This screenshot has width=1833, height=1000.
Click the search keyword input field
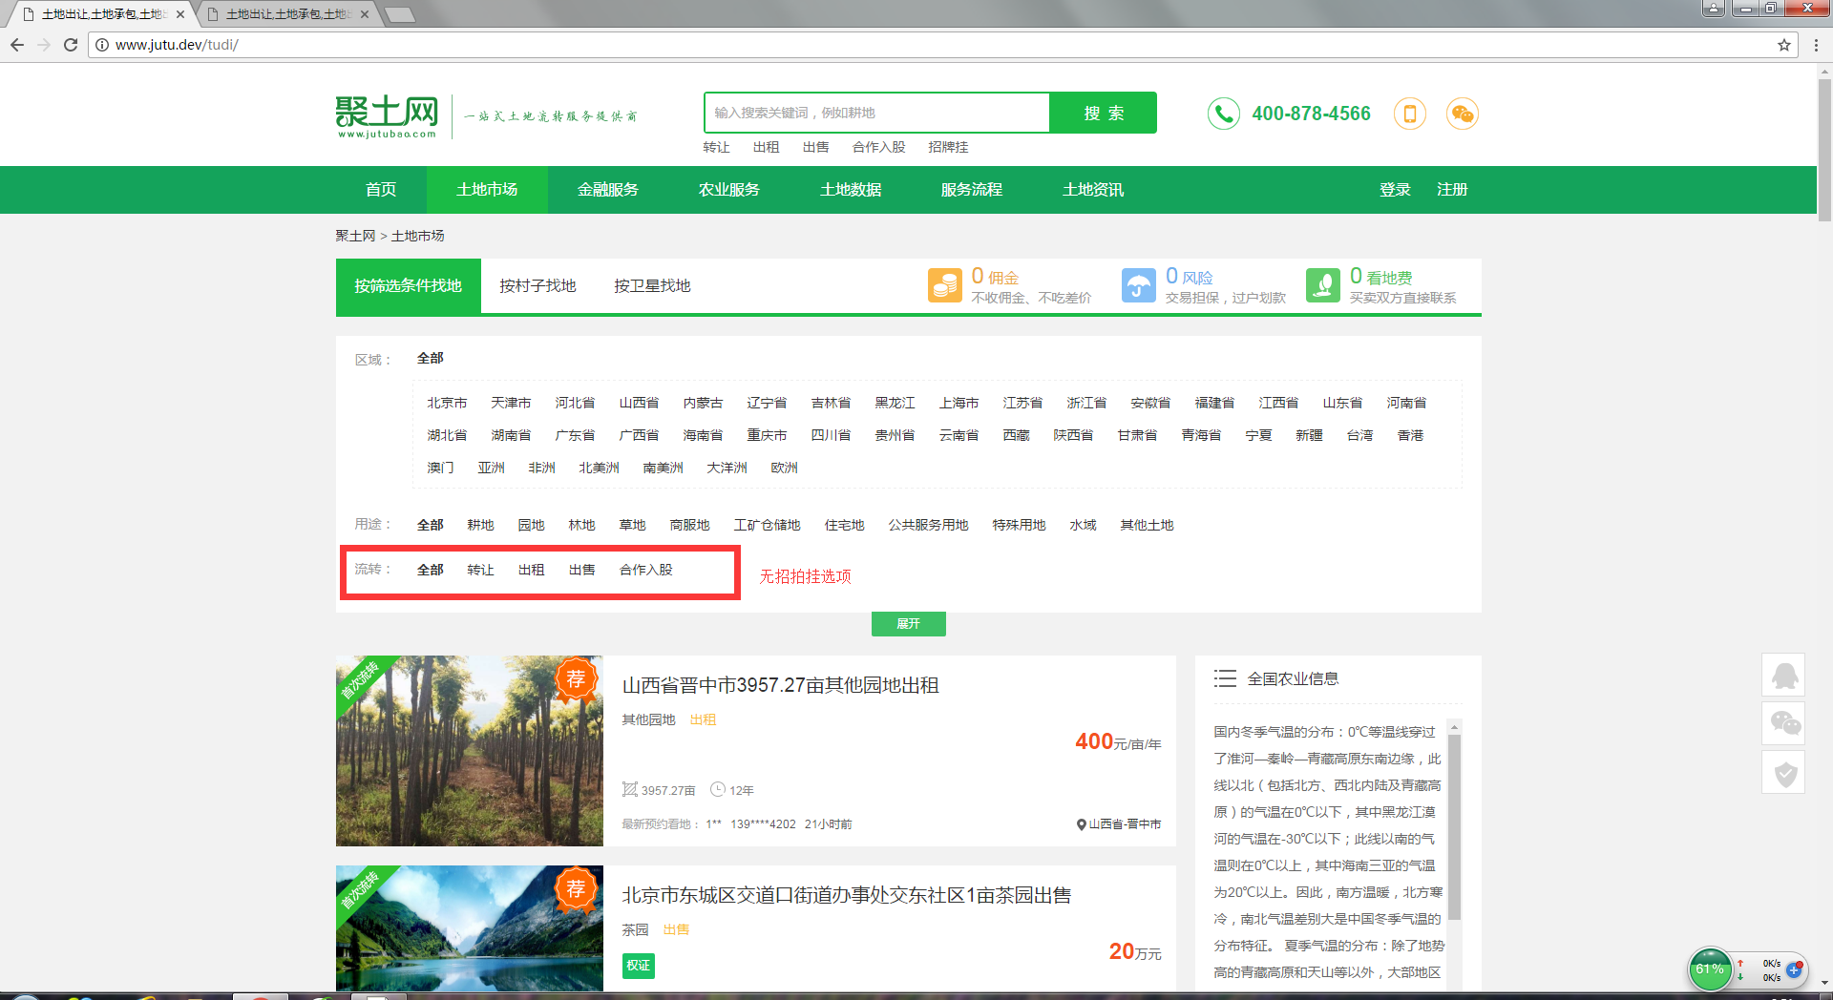click(x=876, y=113)
